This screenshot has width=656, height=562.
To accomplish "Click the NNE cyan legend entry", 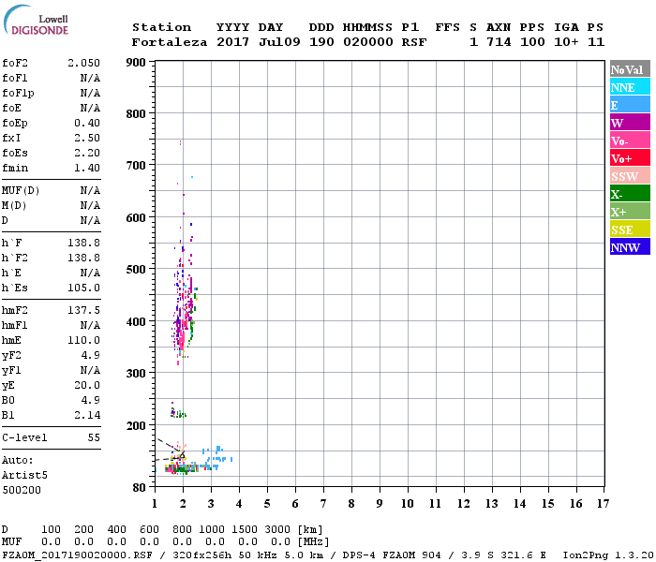I will pos(630,87).
